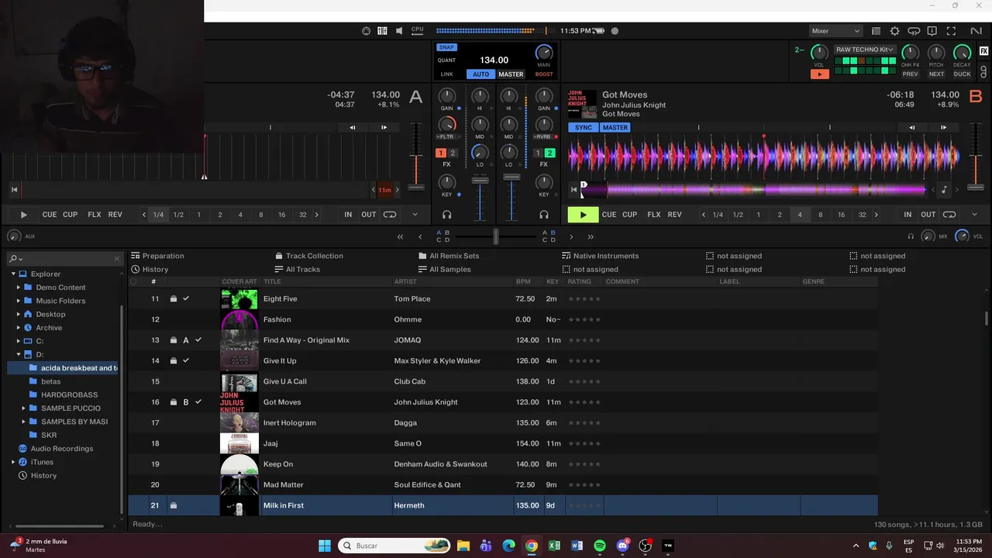Click the DUCK button
The height and width of the screenshot is (558, 992).
(x=962, y=74)
